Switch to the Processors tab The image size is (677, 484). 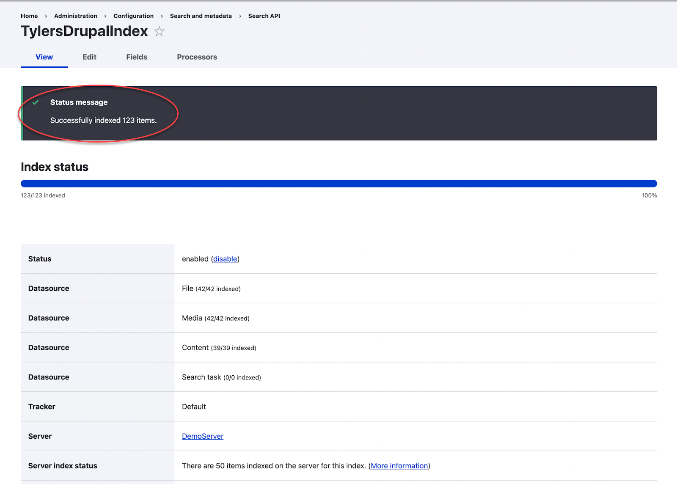tap(197, 57)
